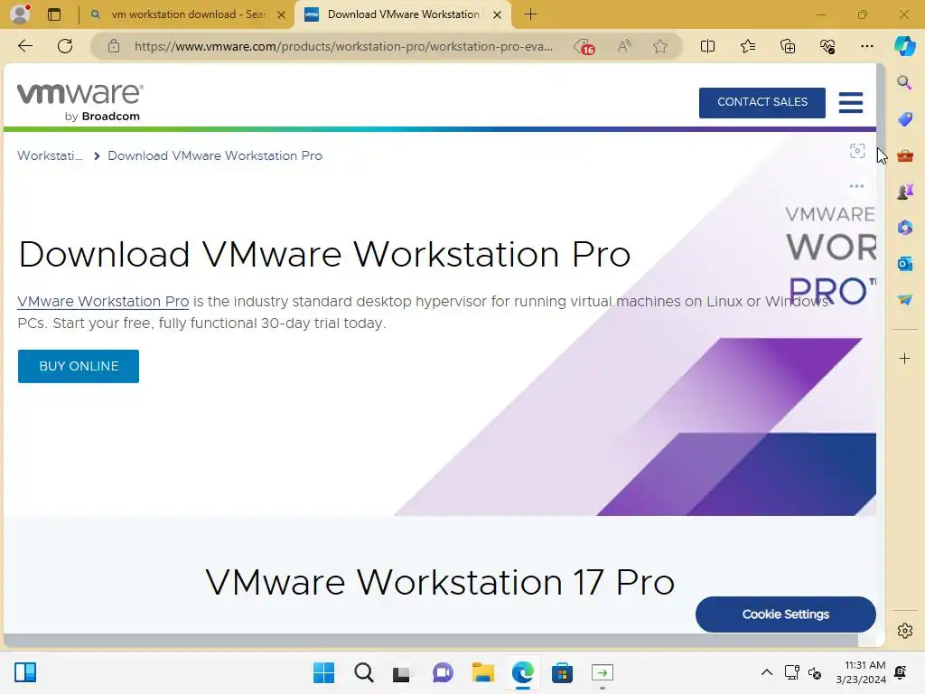This screenshot has width=925, height=694.
Task: Open Widgets panel on taskbar
Action: tap(25, 672)
